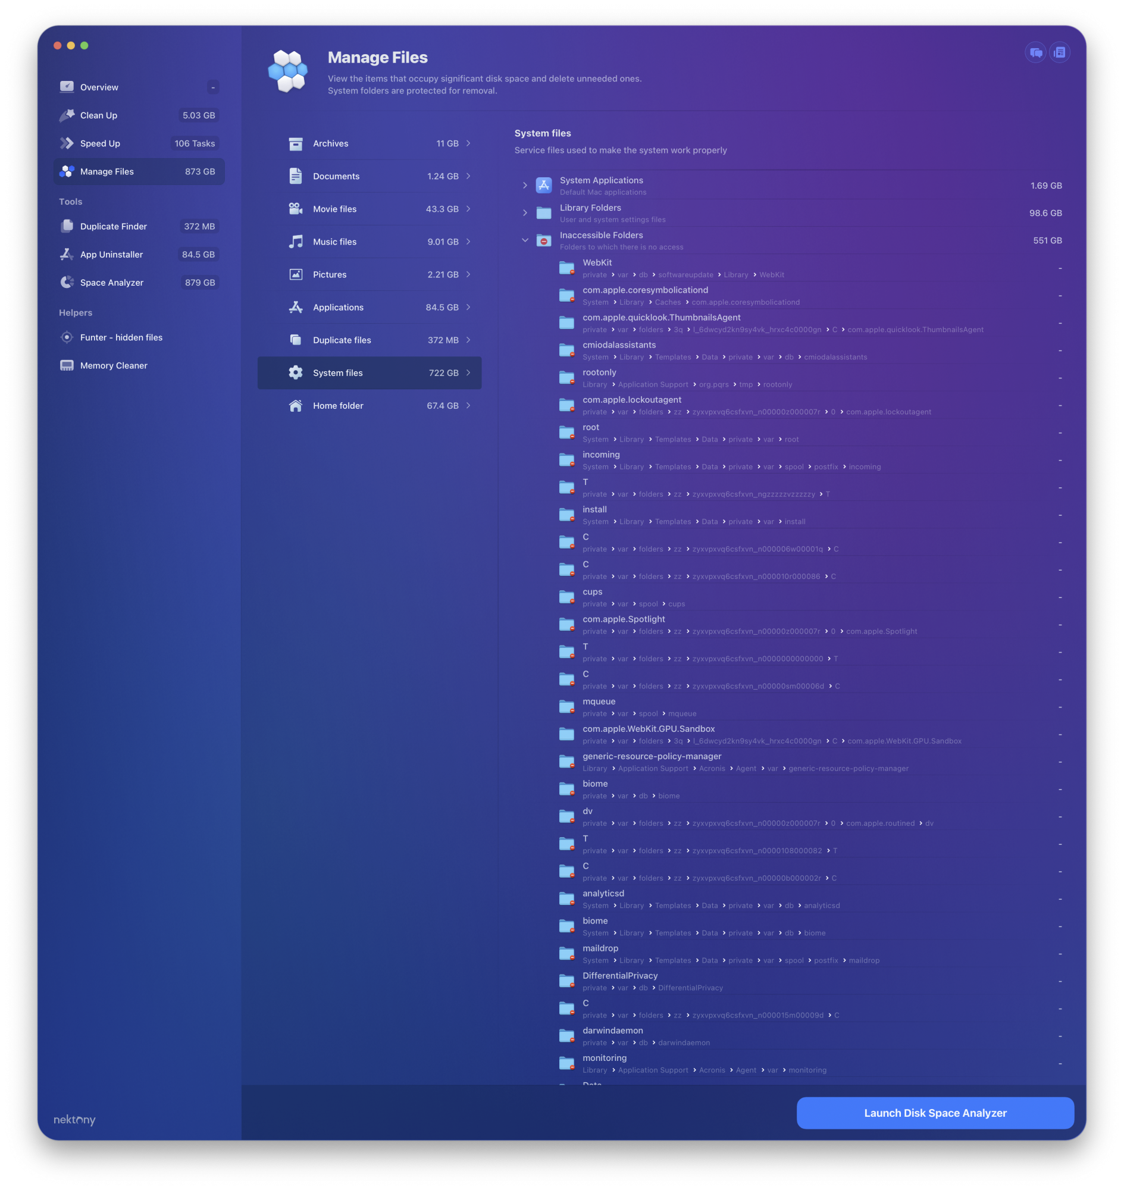
Task: Open the news list icon
Action: click(1059, 53)
